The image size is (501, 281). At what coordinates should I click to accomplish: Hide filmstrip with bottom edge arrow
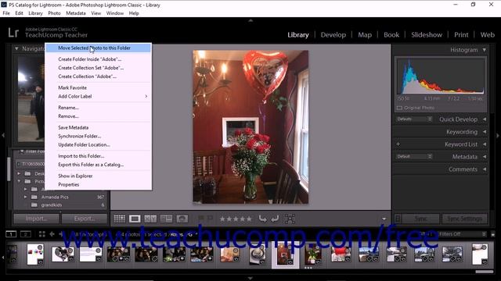pos(250,278)
